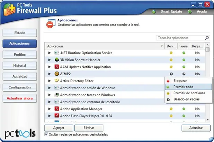Click the application list scrollbar down arrow

click(x=207, y=120)
